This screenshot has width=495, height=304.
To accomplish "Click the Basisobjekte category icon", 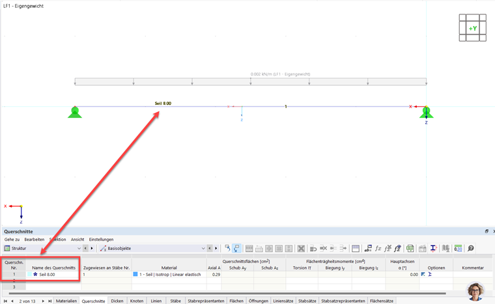I will point(103,249).
